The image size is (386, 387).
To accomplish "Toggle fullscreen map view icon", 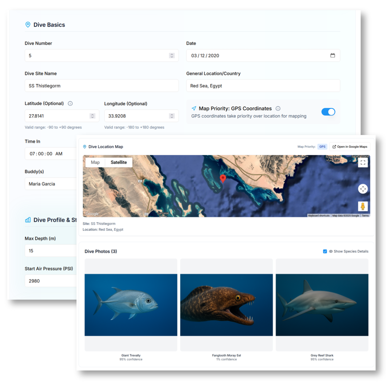I will point(363,162).
